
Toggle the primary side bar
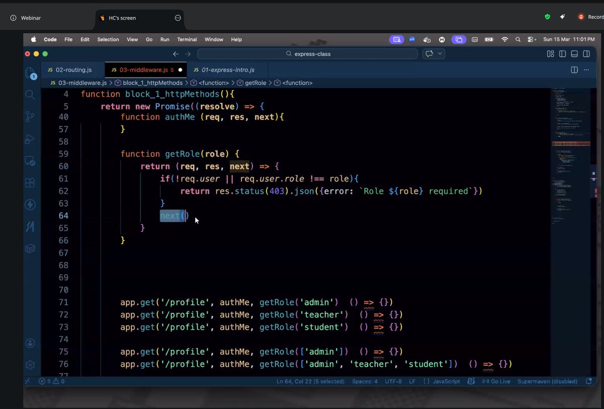pos(562,54)
